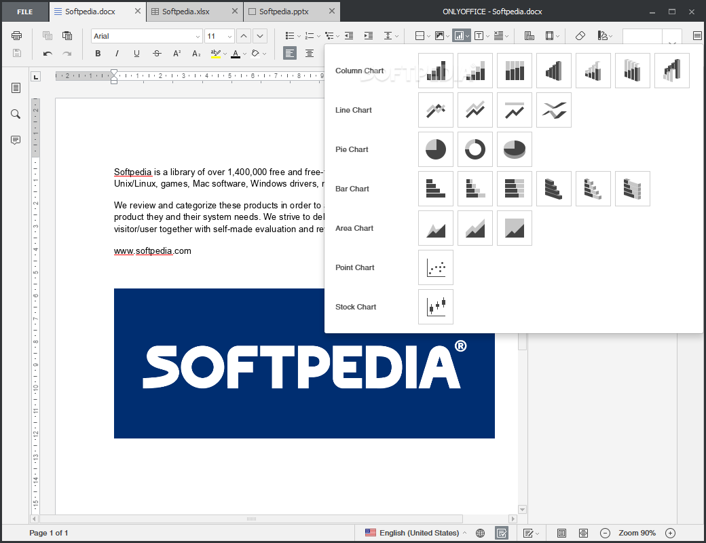706x543 pixels.
Task: Choose the 3D pie chart
Action: [x=514, y=149]
